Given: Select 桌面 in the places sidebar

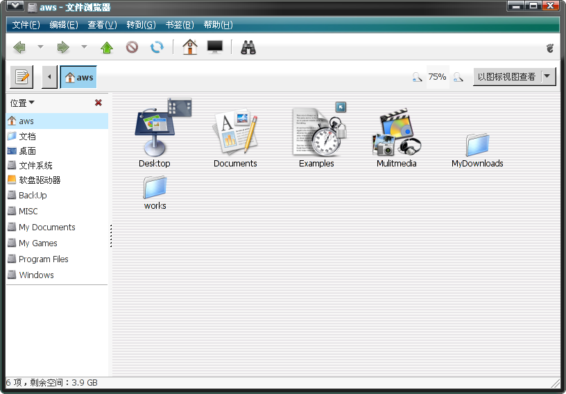Looking at the screenshot, I should click(x=57, y=151).
